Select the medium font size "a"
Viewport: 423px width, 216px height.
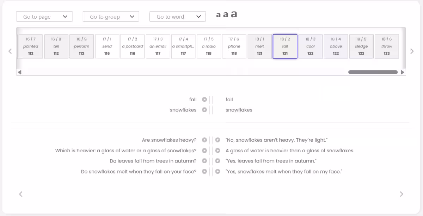point(225,14)
